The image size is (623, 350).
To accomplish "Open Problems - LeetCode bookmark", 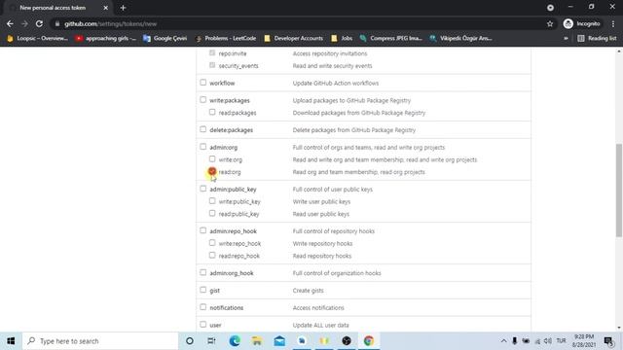I will point(225,39).
